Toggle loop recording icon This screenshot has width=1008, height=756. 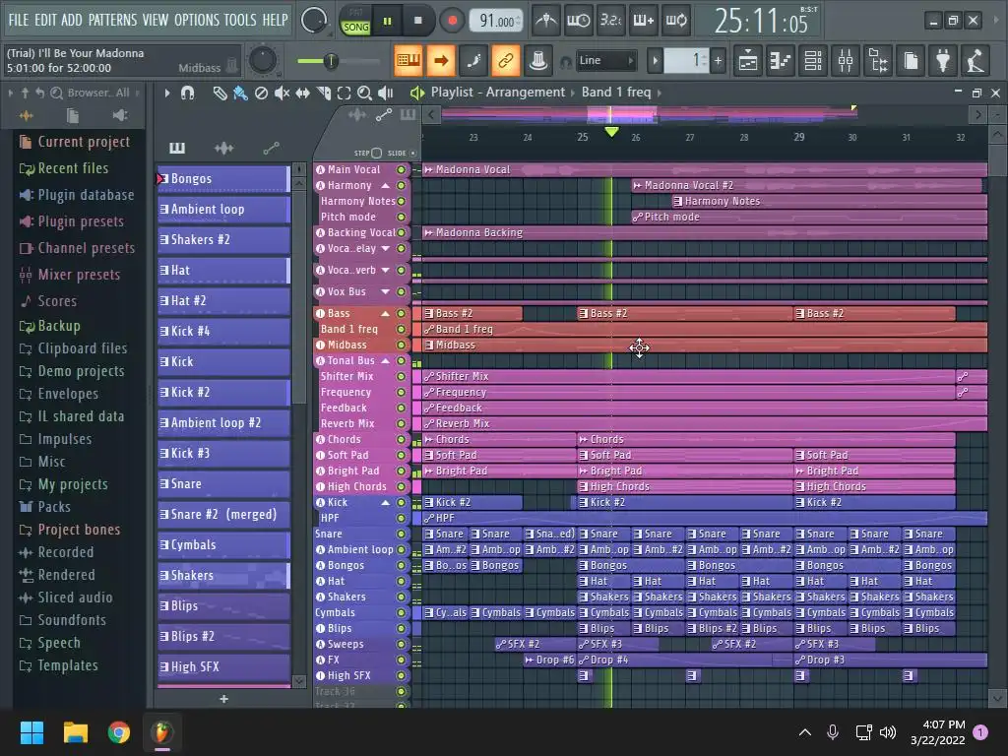pos(675,21)
